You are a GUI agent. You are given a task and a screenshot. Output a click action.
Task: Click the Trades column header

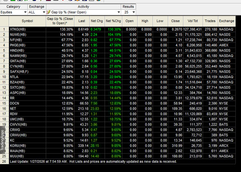[x=210, y=21]
